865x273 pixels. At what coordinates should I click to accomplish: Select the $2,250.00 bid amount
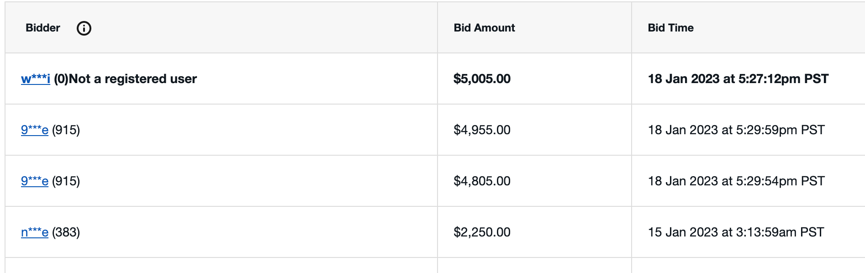(482, 232)
